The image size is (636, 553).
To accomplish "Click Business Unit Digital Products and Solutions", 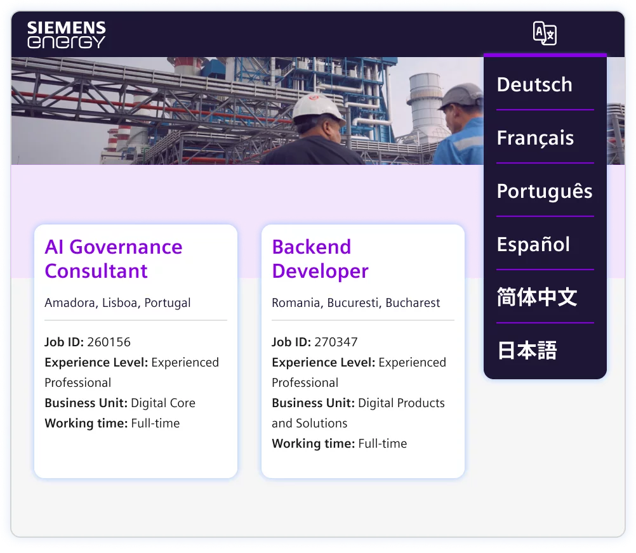I will 358,412.
